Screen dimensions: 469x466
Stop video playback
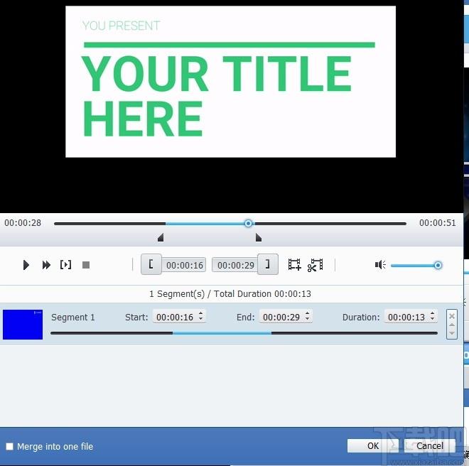pos(86,265)
